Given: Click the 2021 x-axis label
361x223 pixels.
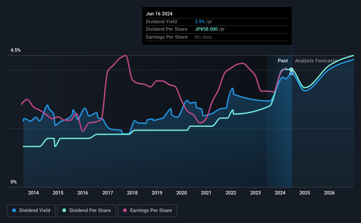Looking at the screenshot, I should click(x=206, y=193).
